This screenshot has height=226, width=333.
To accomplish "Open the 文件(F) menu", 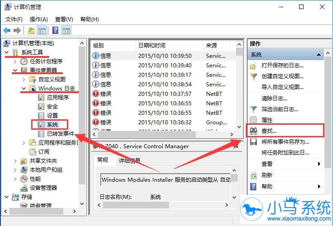I will click(14, 19).
